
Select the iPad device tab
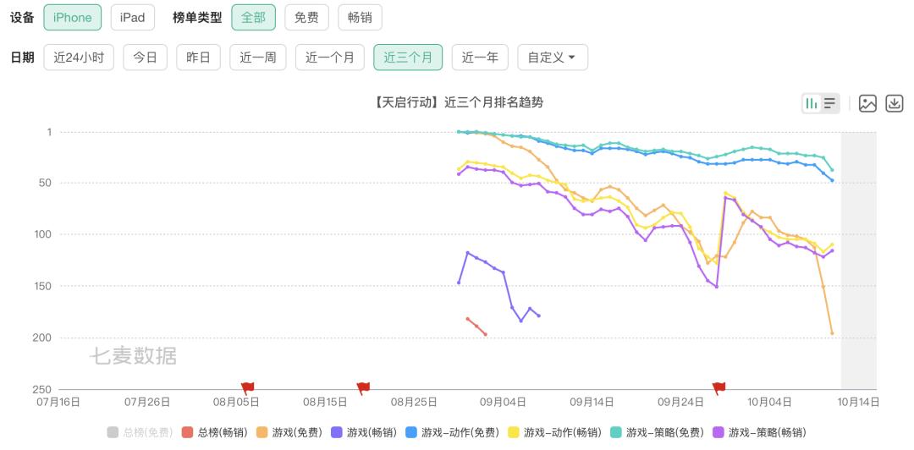point(132,18)
